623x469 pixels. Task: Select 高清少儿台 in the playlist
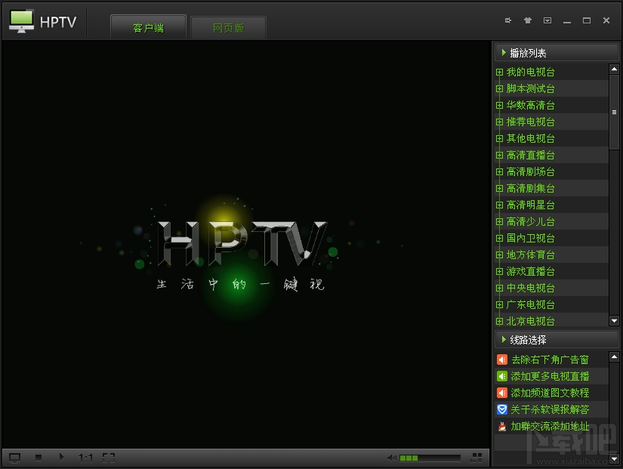[x=530, y=222]
